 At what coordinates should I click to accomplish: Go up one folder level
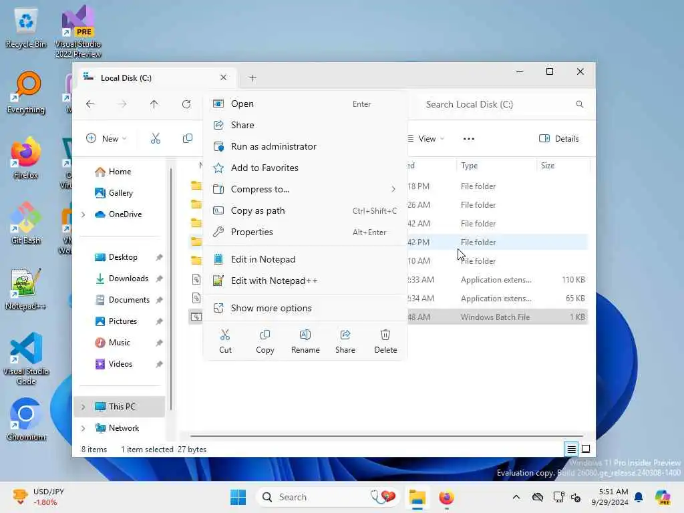click(154, 104)
